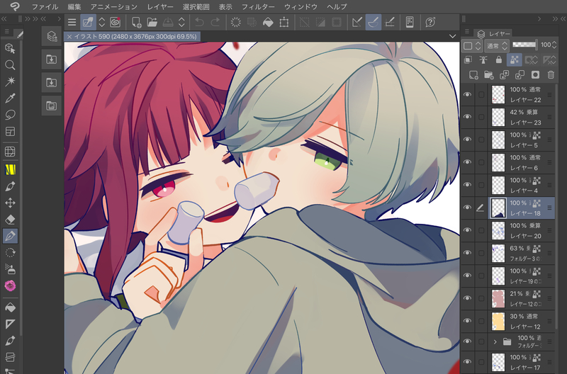Open the フィルター menu
This screenshot has width=567, height=374.
(258, 6)
